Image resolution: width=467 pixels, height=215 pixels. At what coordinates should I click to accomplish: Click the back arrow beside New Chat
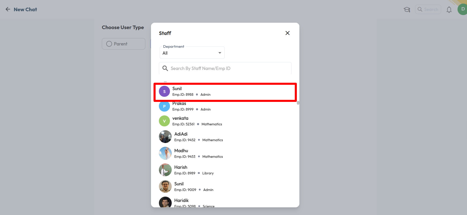8,9
